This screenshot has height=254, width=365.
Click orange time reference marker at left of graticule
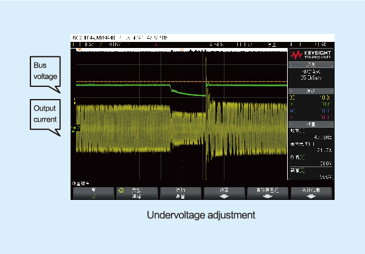80,50
